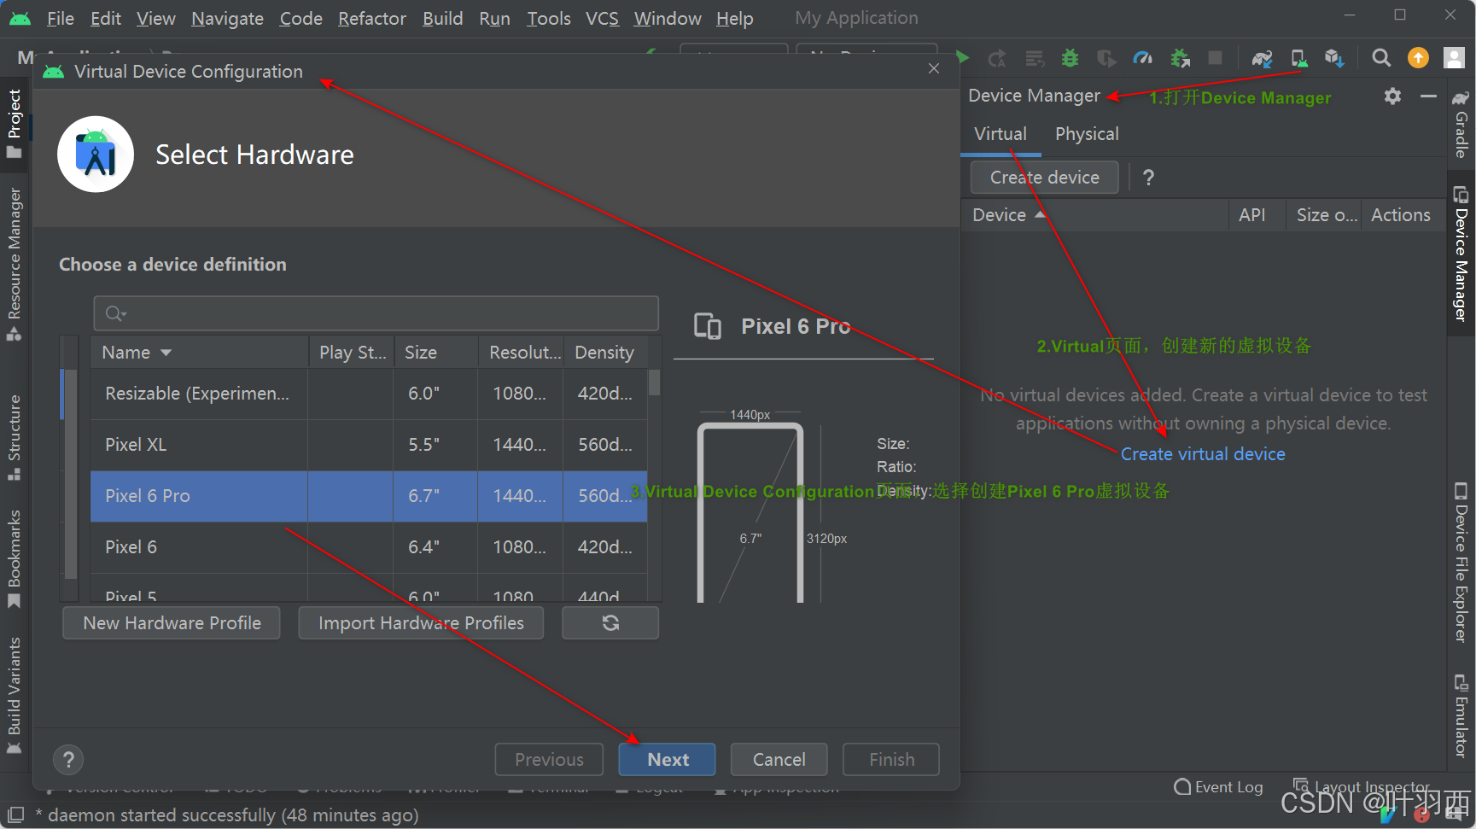Image resolution: width=1476 pixels, height=829 pixels.
Task: Click the Cancel button
Action: pyautogui.click(x=779, y=759)
